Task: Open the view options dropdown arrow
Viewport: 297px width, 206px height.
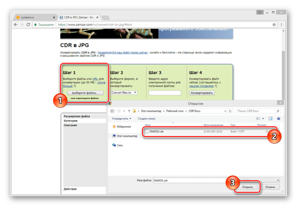Action: tap(263, 118)
